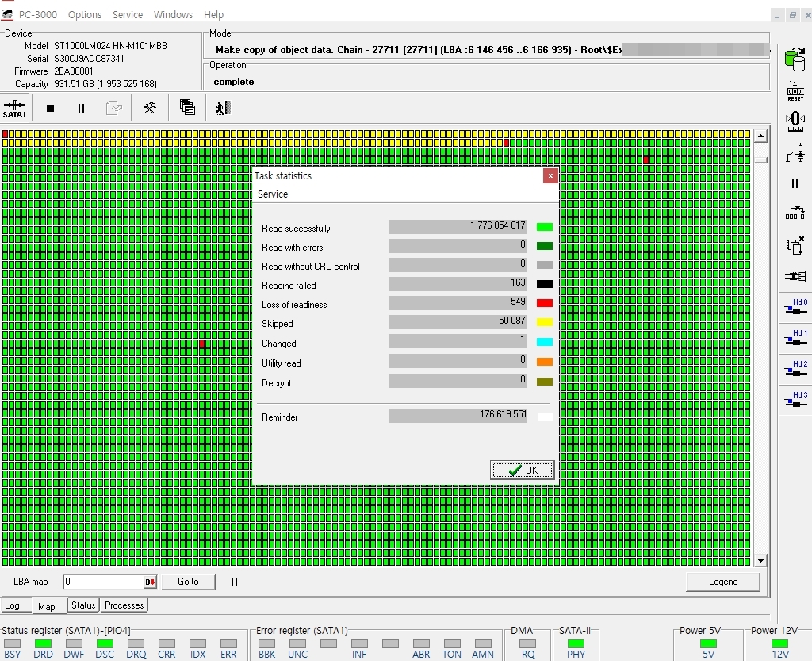Click pause icon next to Go to
This screenshot has height=661, width=812.
(234, 582)
